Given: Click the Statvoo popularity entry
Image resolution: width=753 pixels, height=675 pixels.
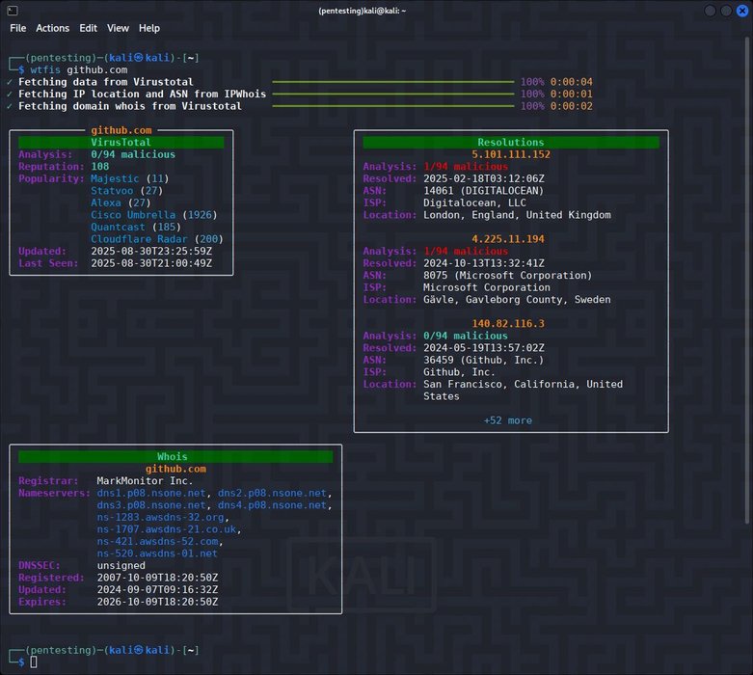Looking at the screenshot, I should 126,191.
